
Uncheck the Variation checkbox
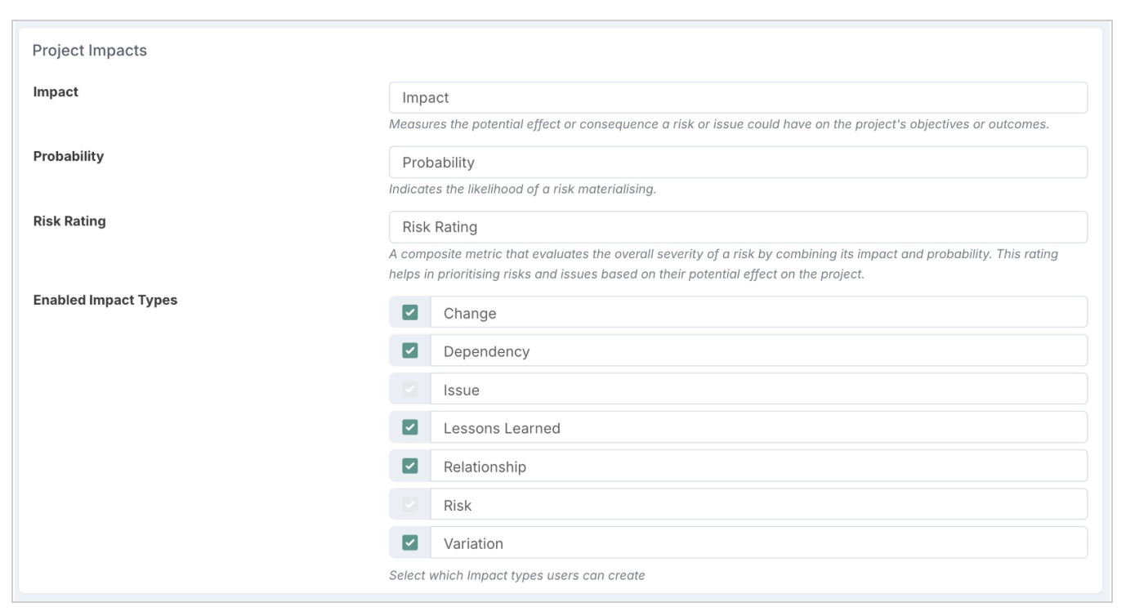click(410, 542)
